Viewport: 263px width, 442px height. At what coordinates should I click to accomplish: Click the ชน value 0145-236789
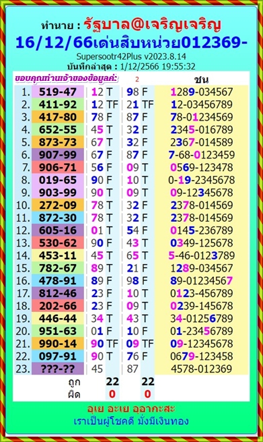coord(202,230)
